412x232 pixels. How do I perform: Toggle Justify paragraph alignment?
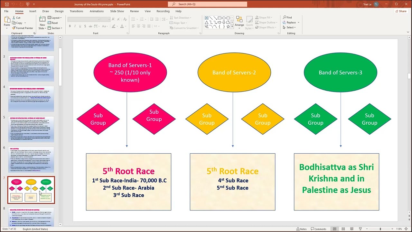pyautogui.click(x=149, y=26)
